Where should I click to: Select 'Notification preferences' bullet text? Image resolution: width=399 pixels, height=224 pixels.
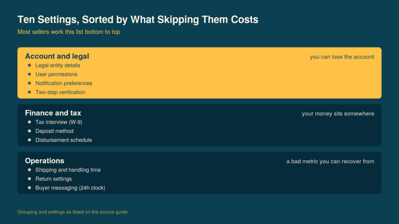[64, 83]
